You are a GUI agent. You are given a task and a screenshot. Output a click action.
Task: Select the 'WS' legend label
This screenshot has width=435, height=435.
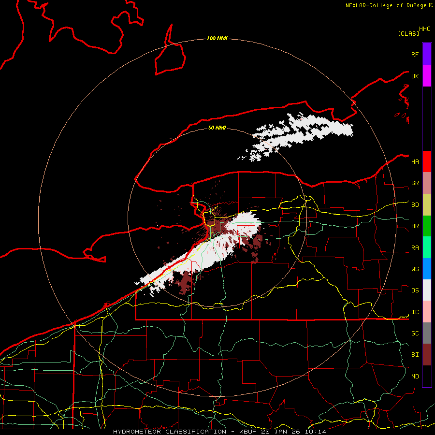pos(415,269)
